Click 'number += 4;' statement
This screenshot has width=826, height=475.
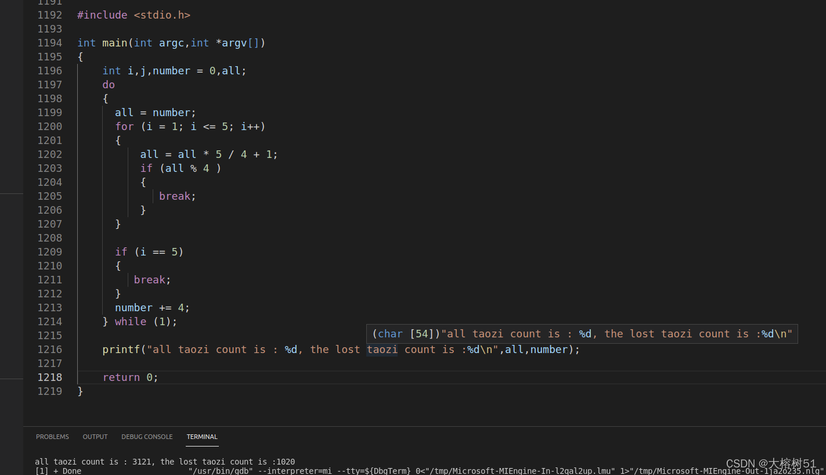coord(153,307)
